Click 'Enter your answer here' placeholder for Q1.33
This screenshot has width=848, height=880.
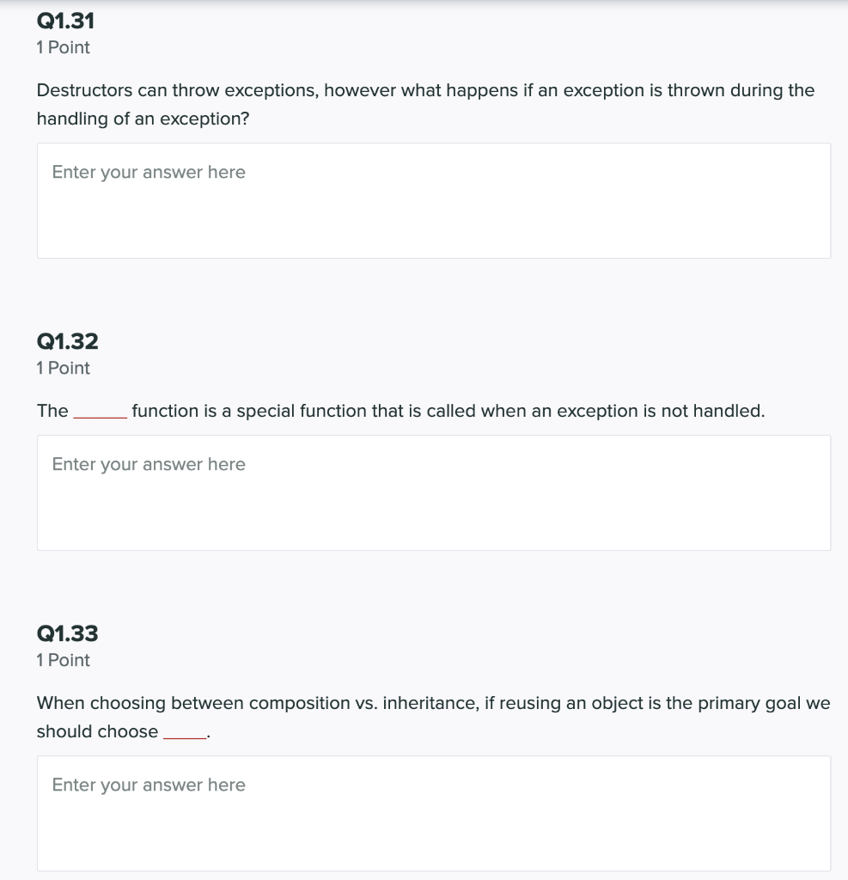coord(148,785)
